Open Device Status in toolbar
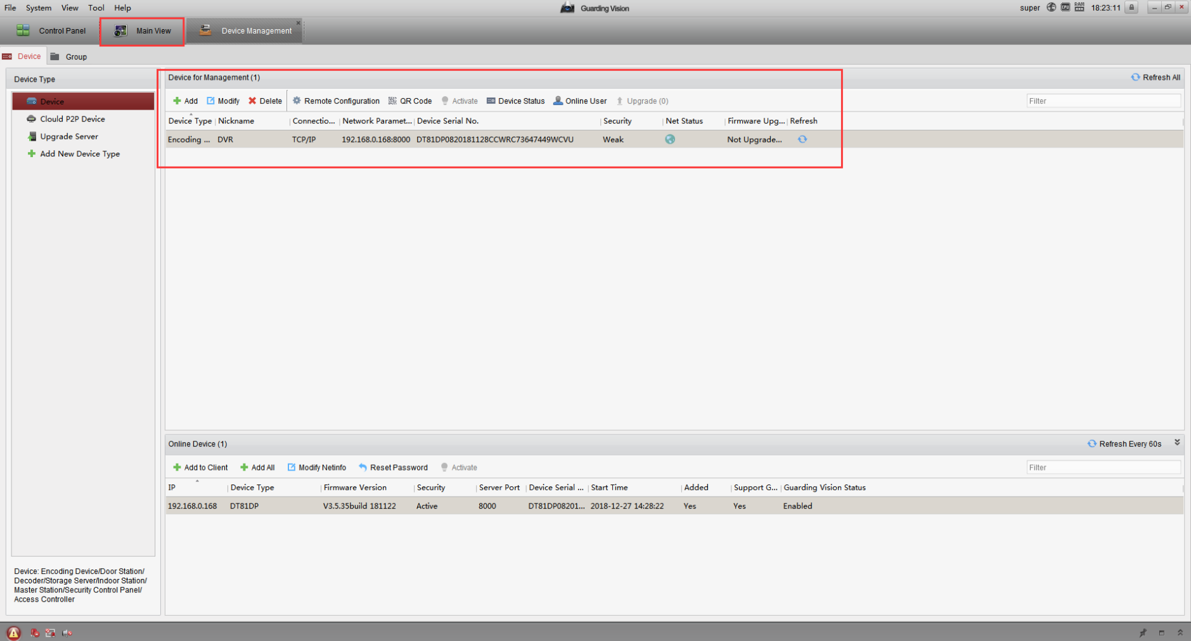This screenshot has height=641, width=1191. point(515,101)
